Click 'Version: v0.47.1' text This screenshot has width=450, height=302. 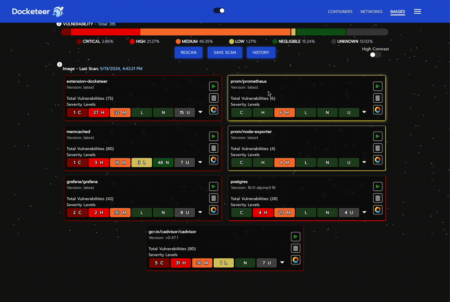[x=163, y=238]
